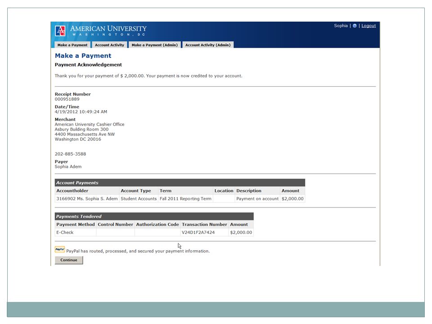Viewport: 432px width, 324px height.
Task: Open the Make a Payment (Admin) tab
Action: [154, 45]
